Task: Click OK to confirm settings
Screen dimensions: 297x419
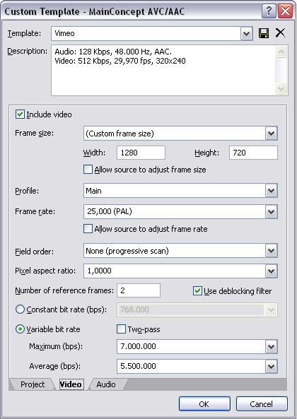Action: [204, 403]
